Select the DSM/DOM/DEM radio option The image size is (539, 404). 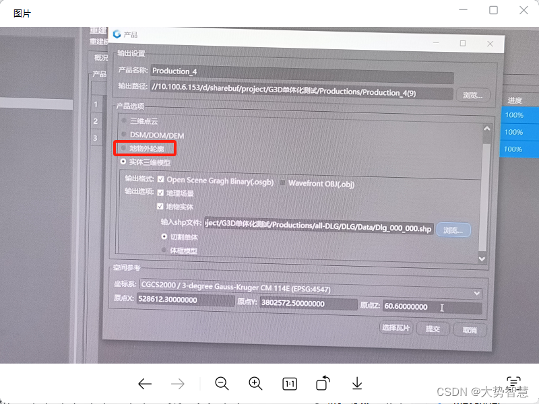124,134
